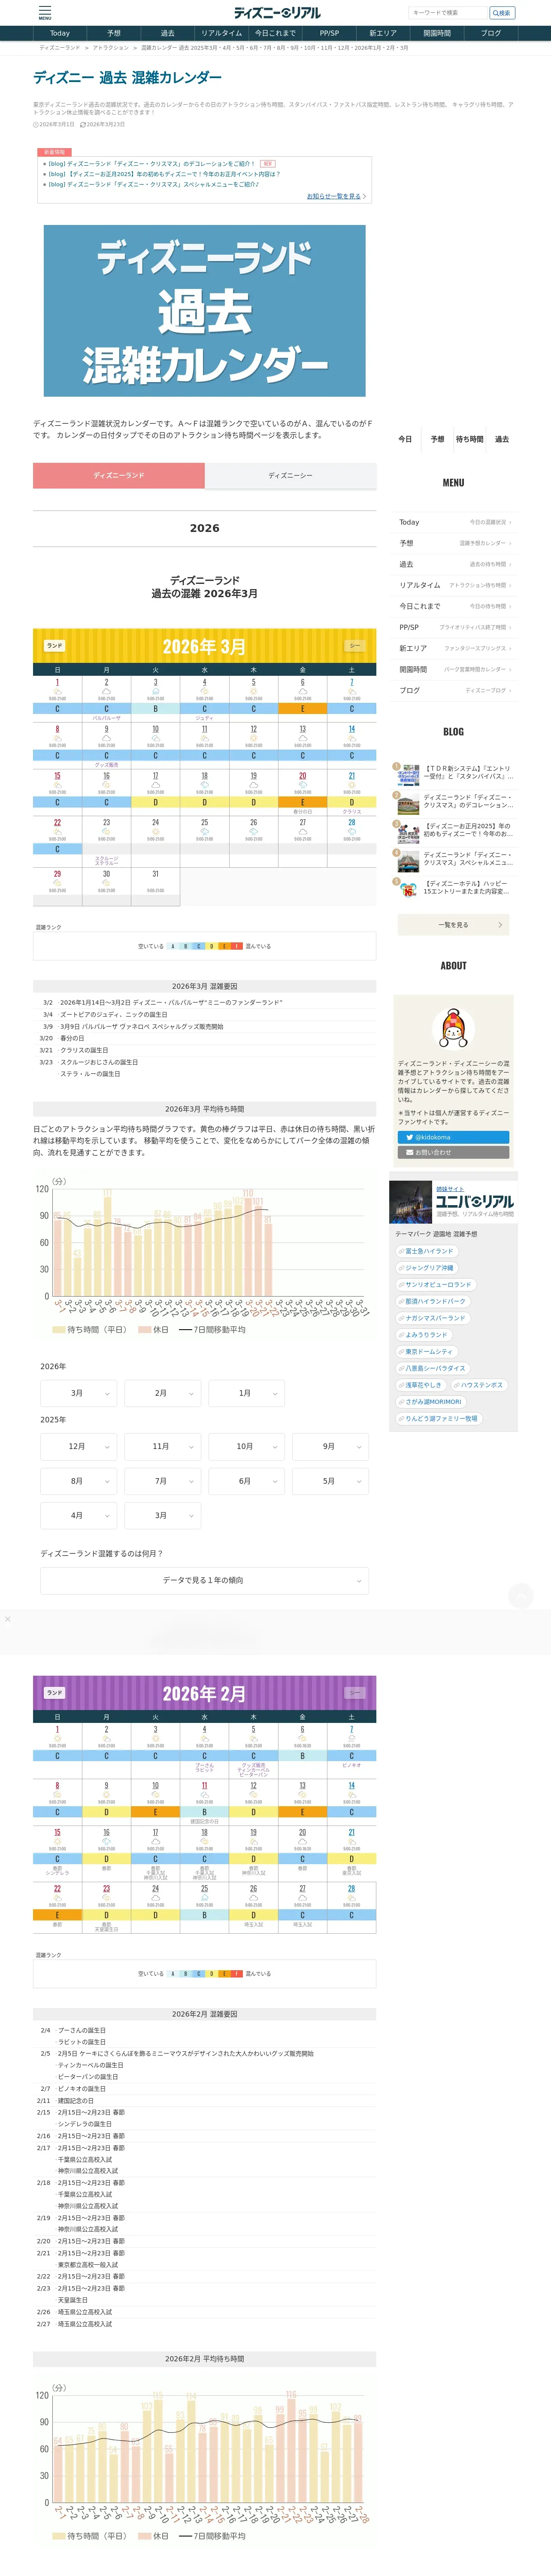Click the お知らせ一覧を見る link

[336, 196]
